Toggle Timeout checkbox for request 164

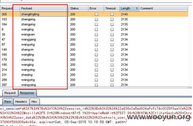click(112, 24)
